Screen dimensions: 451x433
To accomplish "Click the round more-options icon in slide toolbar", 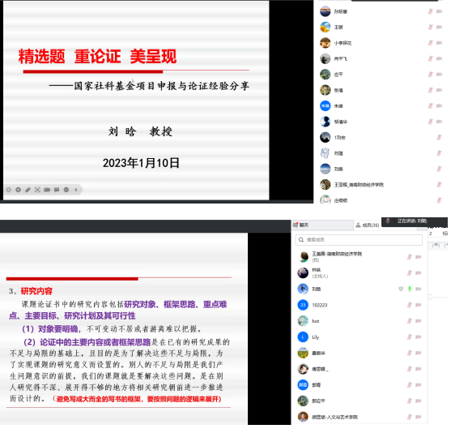I will 66,190.
